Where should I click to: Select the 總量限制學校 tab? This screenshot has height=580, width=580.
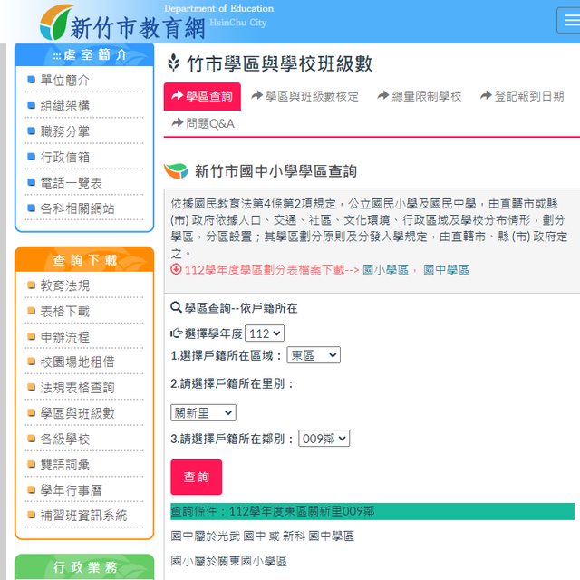(x=419, y=96)
